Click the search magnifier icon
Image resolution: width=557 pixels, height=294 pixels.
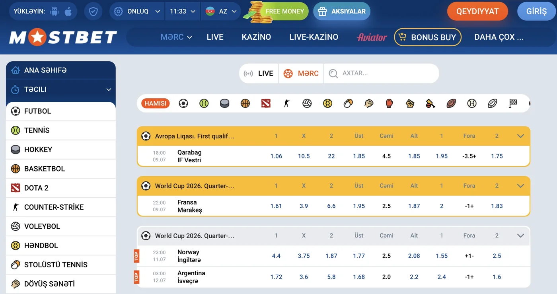point(333,73)
